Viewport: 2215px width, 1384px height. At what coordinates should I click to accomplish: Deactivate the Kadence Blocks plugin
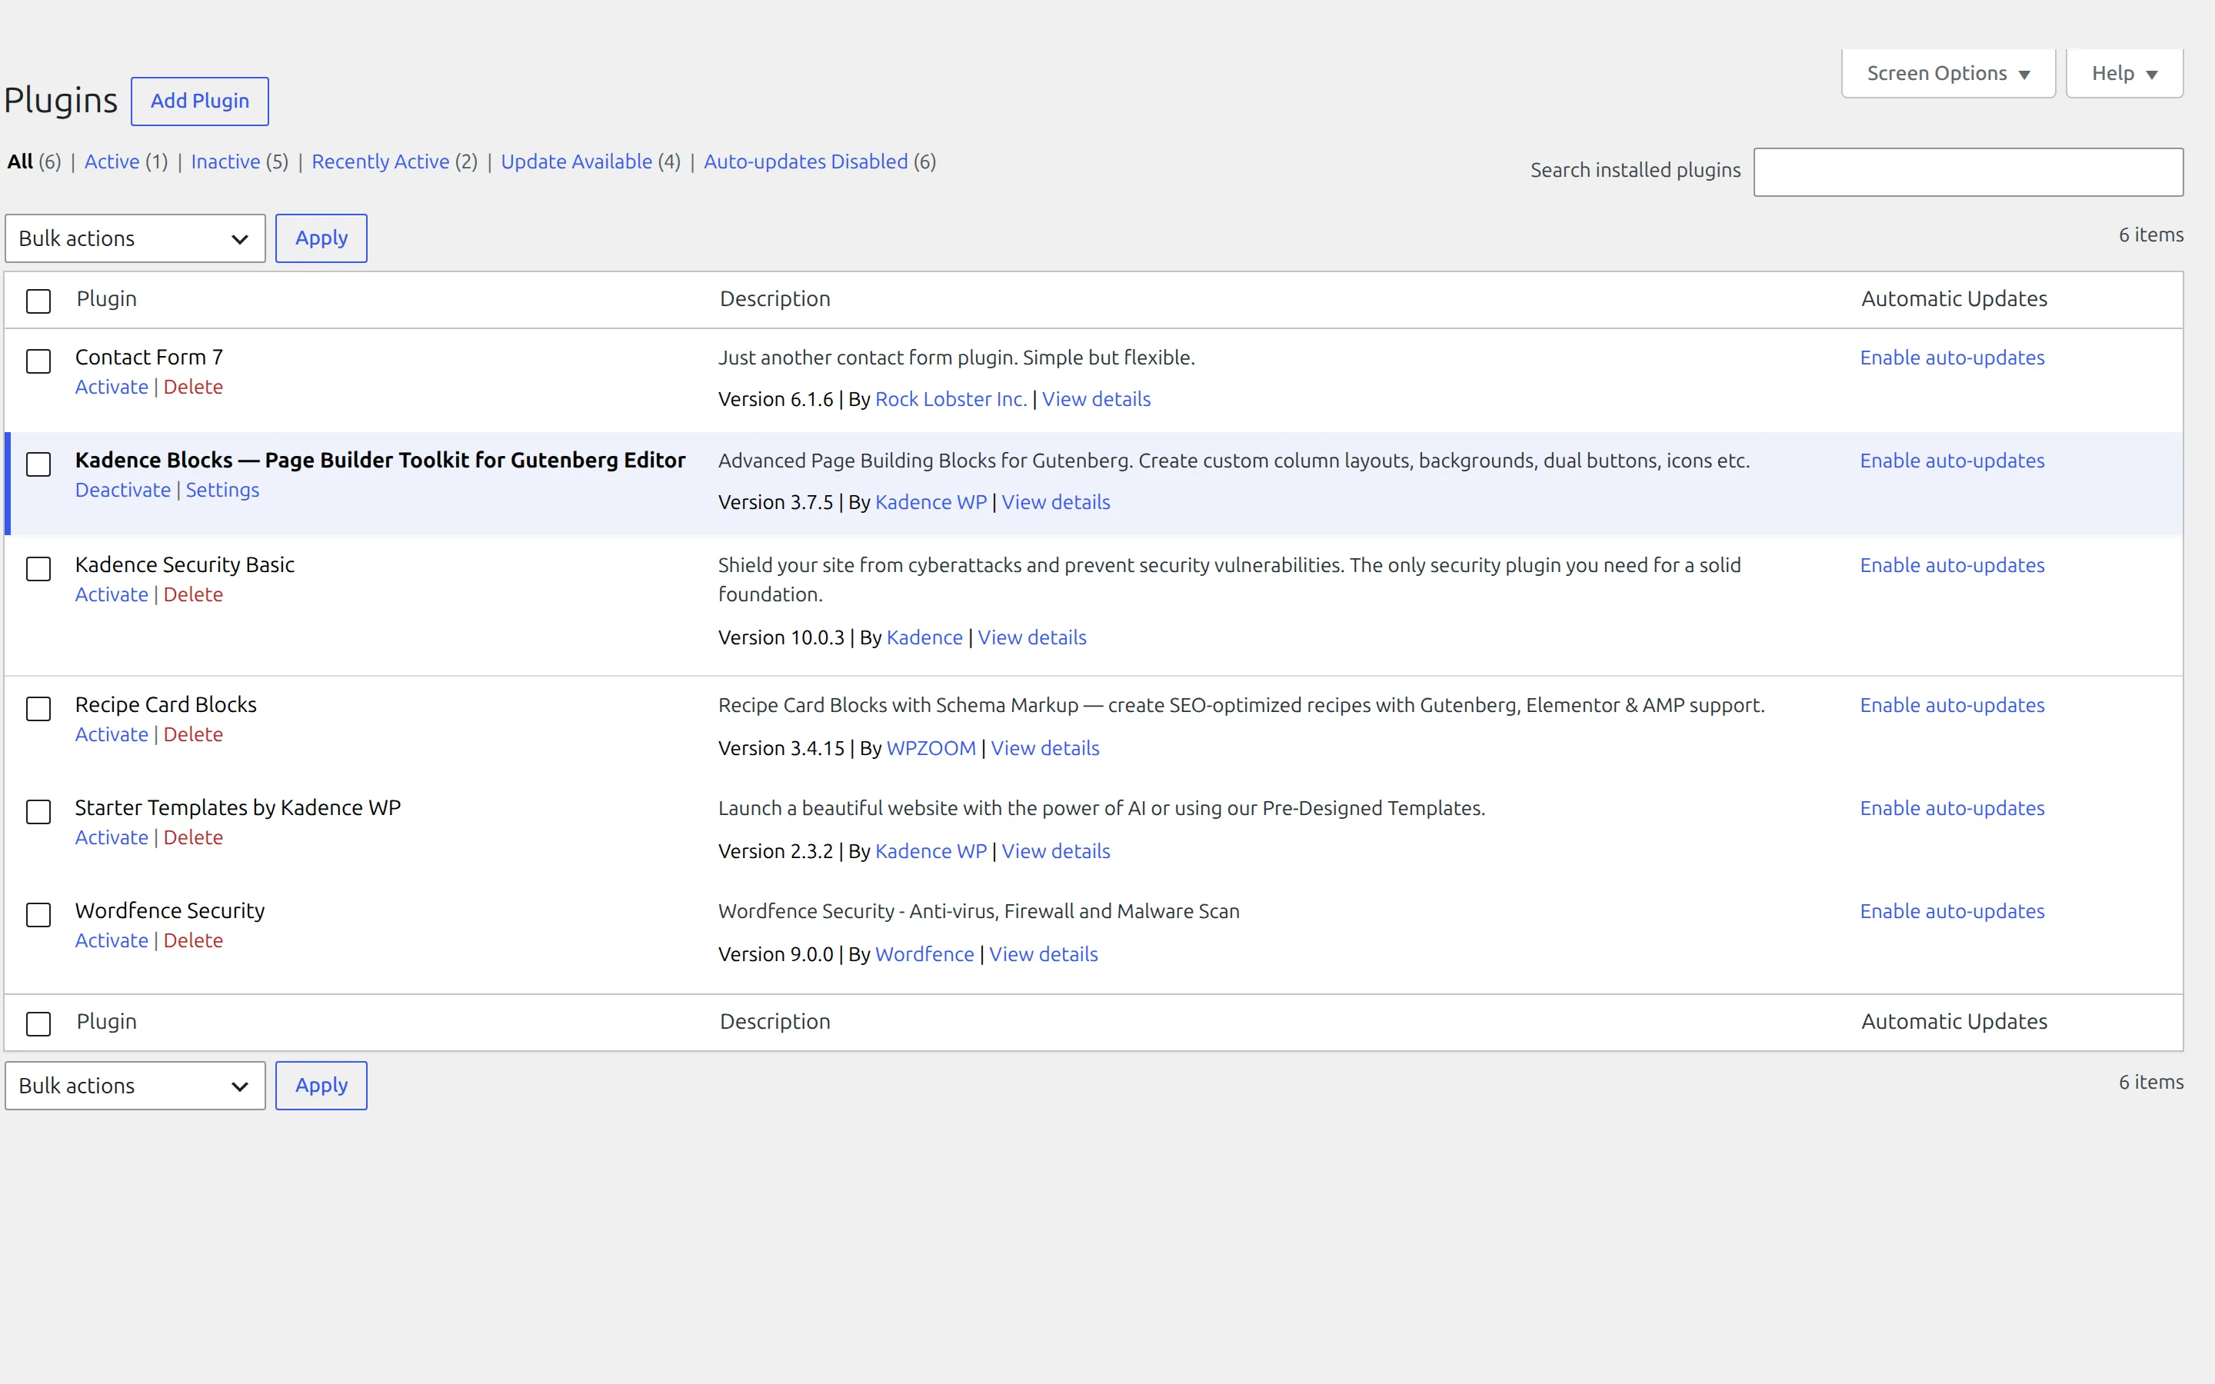122,490
